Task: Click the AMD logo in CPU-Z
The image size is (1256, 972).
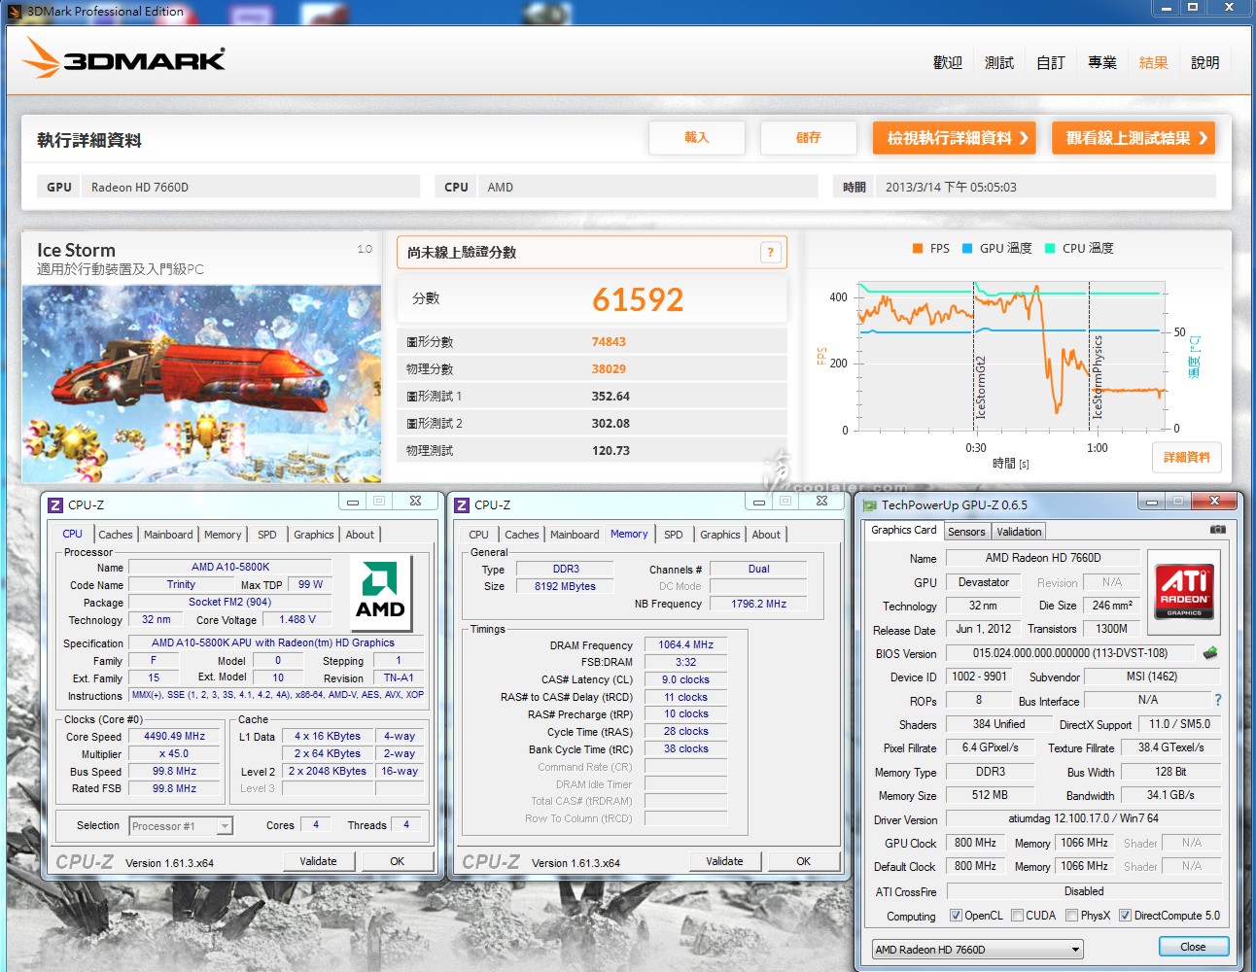Action: click(x=381, y=593)
